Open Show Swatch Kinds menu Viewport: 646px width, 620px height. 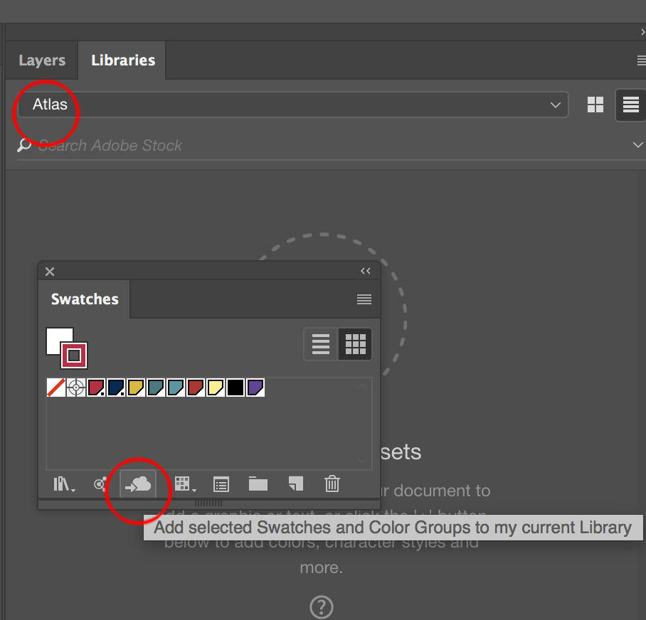[x=185, y=484]
